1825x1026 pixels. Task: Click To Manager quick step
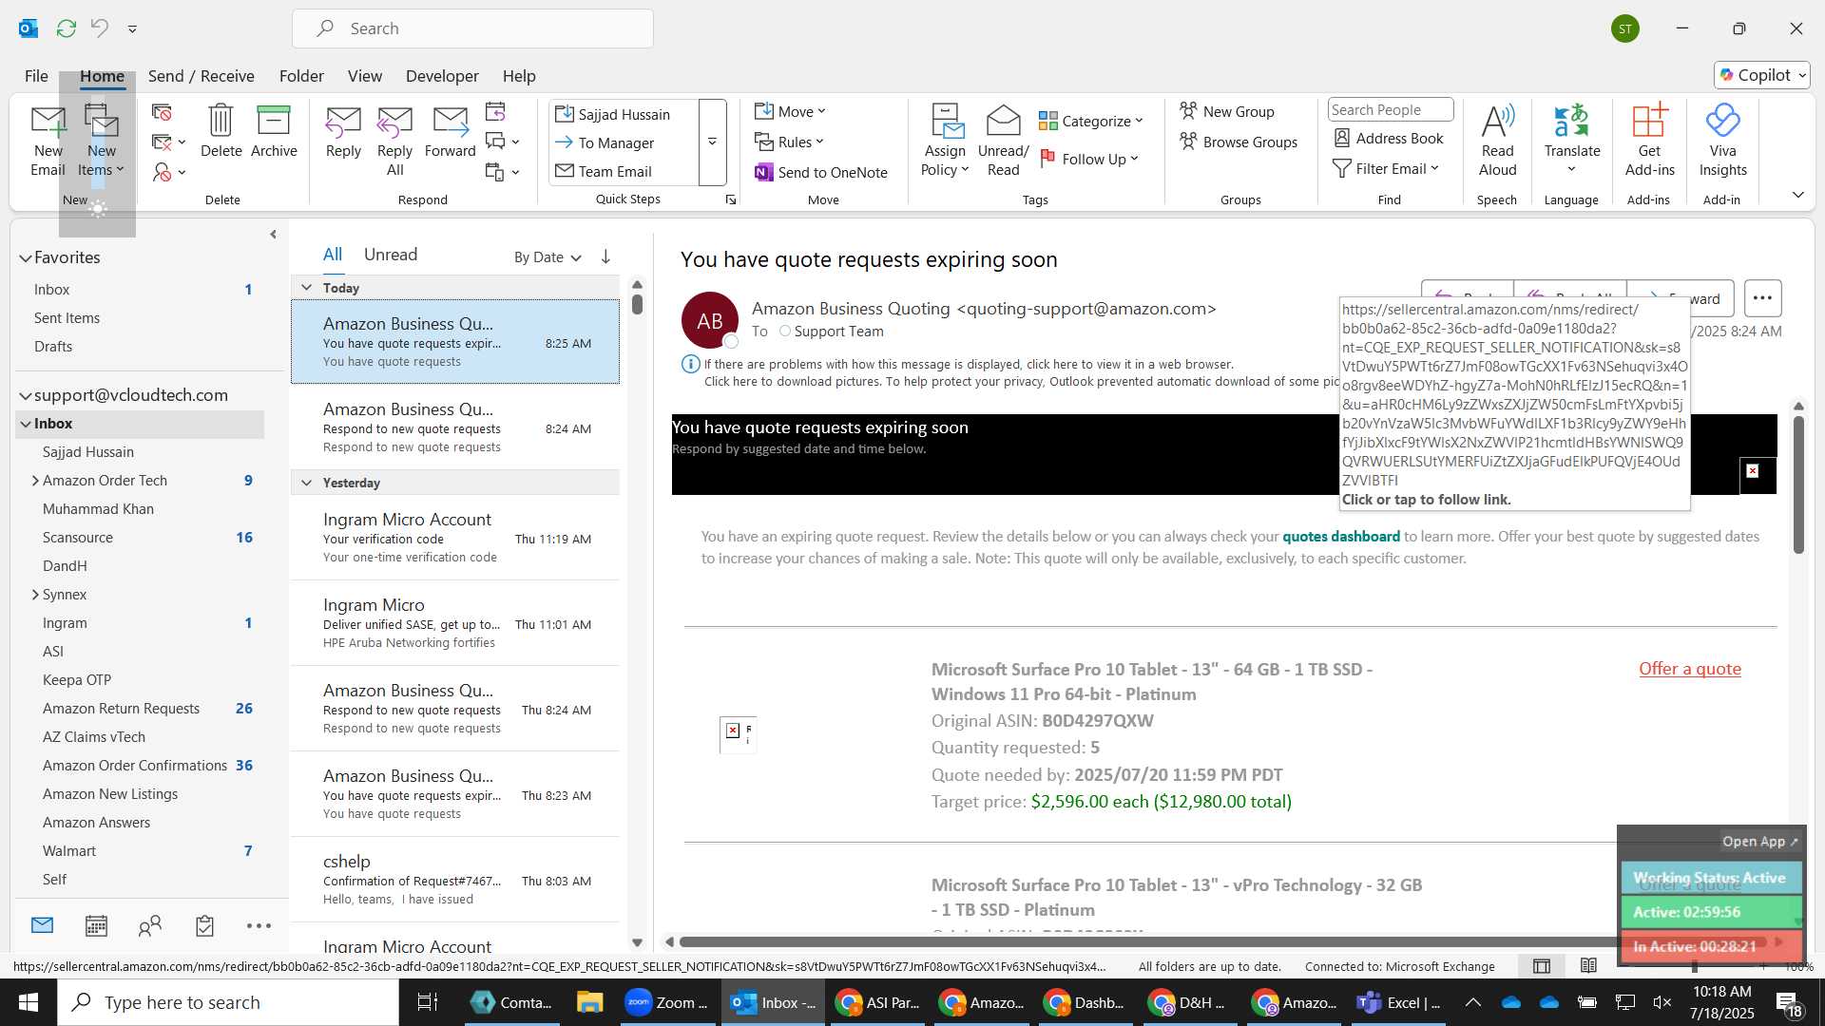coord(605,142)
